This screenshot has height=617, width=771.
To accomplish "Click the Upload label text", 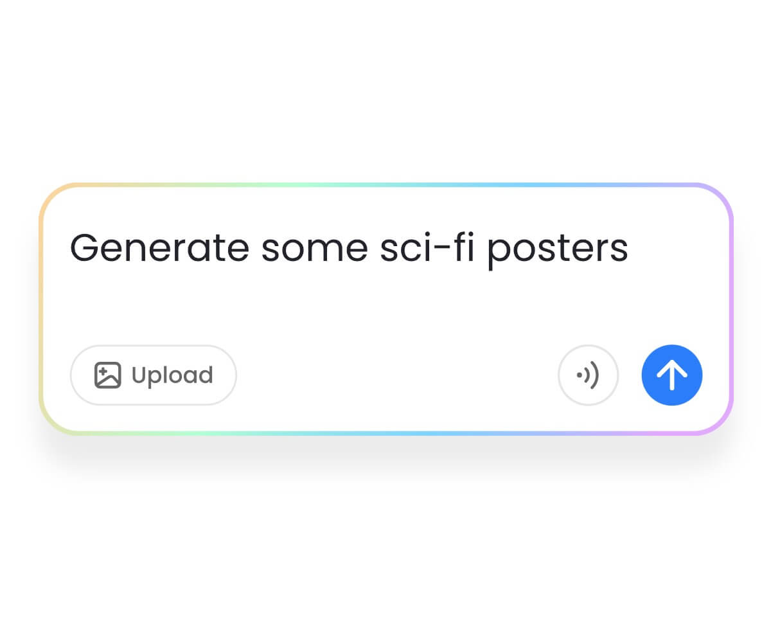I will [x=170, y=375].
